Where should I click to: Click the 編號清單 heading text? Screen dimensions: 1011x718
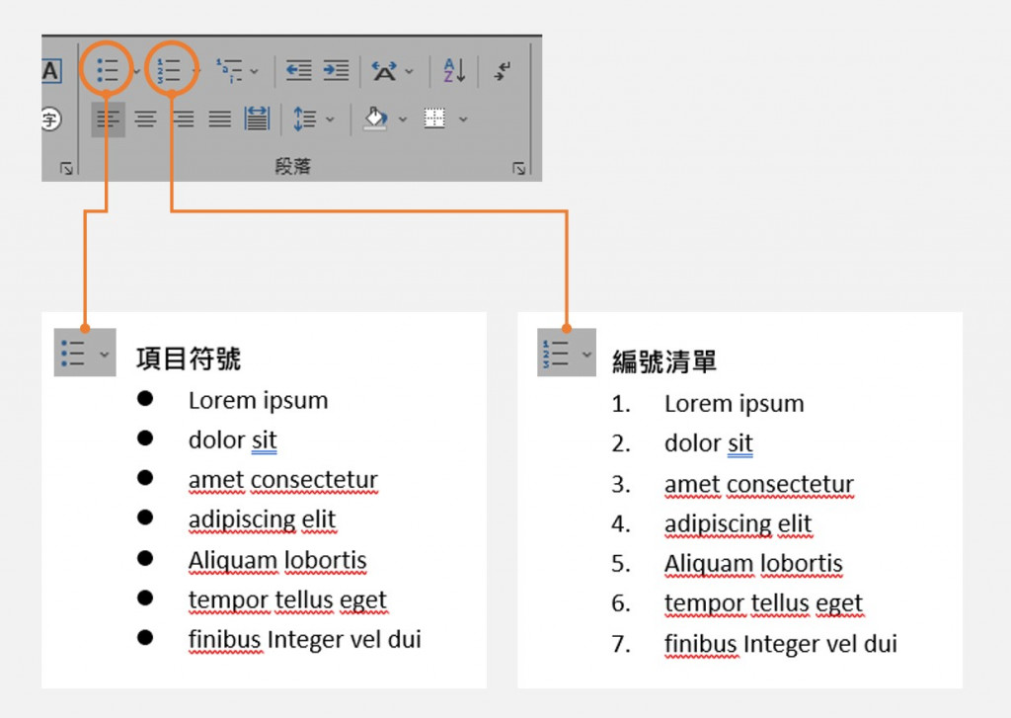point(664,361)
